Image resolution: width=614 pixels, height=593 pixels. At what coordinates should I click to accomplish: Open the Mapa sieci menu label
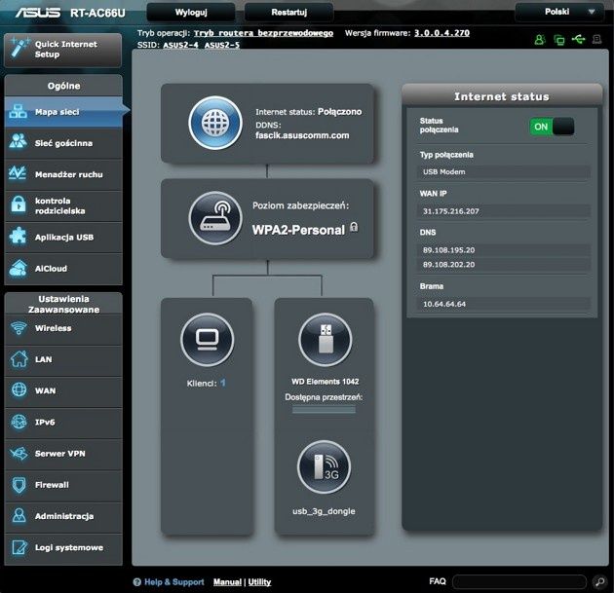click(58, 112)
